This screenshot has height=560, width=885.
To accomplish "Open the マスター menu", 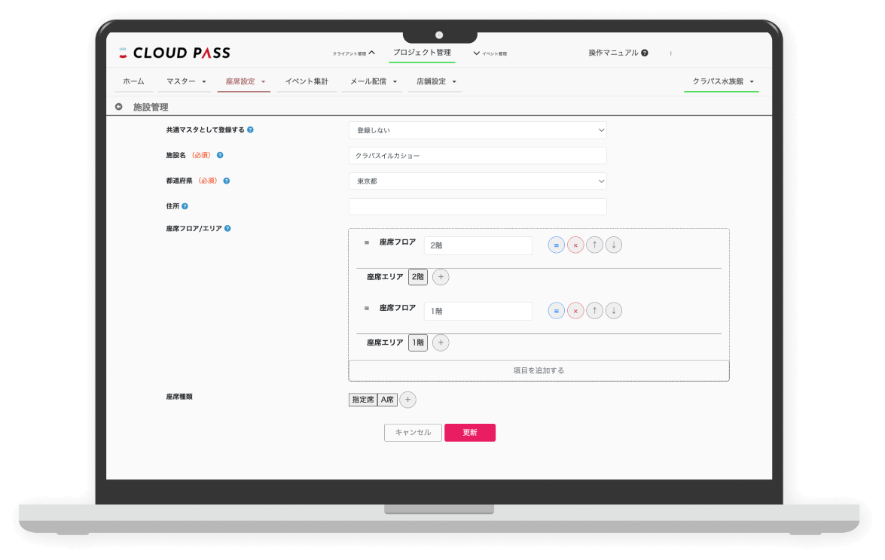I will tap(186, 81).
